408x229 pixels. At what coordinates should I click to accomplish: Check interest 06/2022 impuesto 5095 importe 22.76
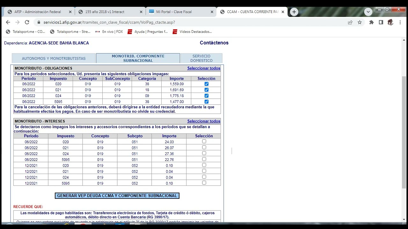coord(204,159)
